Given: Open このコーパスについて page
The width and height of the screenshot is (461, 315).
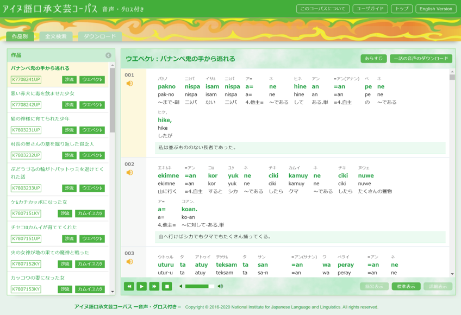Looking at the screenshot, I should pos(323,9).
